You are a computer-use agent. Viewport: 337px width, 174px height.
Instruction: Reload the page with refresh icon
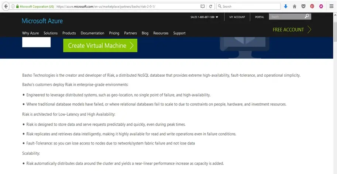pos(211,6)
